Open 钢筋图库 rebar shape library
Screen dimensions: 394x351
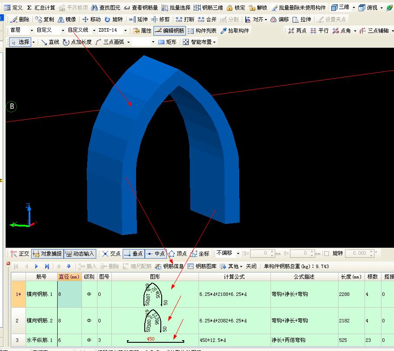tap(202, 266)
